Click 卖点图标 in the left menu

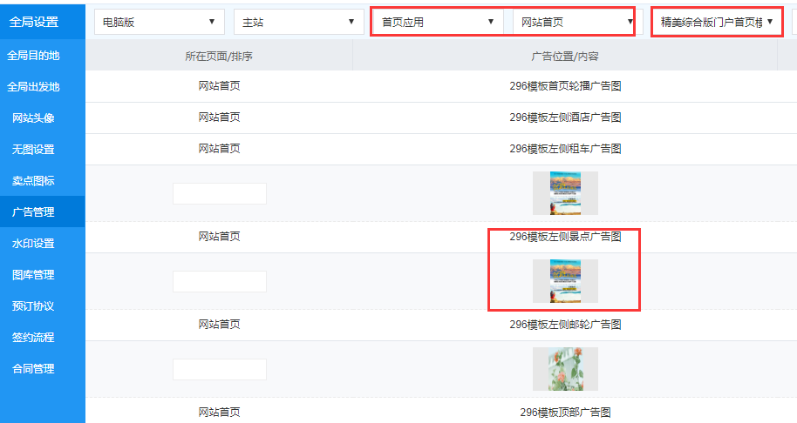[x=33, y=181]
